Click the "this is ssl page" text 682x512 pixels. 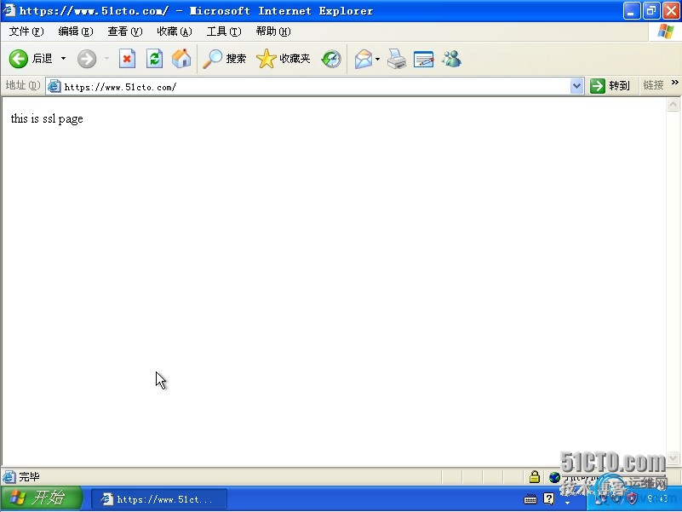pos(47,119)
